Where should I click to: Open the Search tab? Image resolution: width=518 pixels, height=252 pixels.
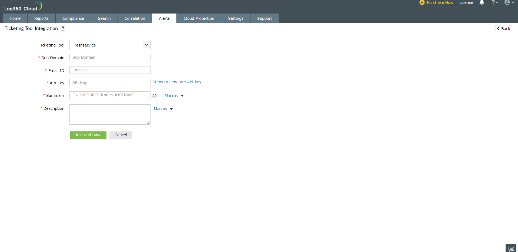(104, 18)
